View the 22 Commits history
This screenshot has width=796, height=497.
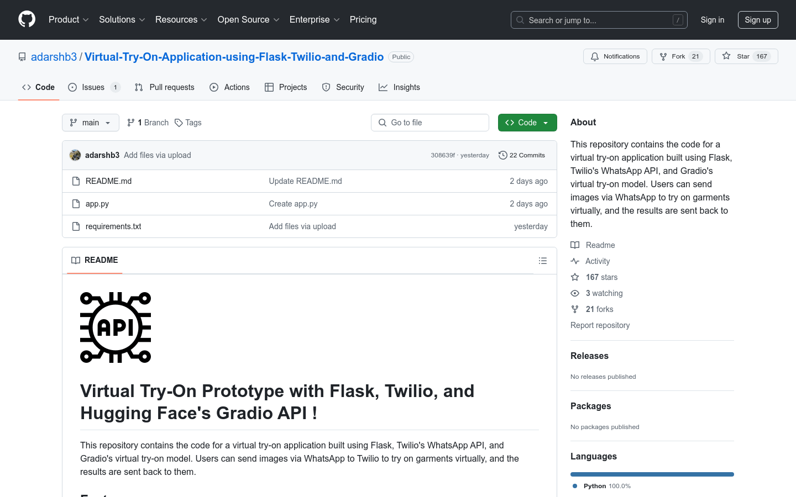522,155
